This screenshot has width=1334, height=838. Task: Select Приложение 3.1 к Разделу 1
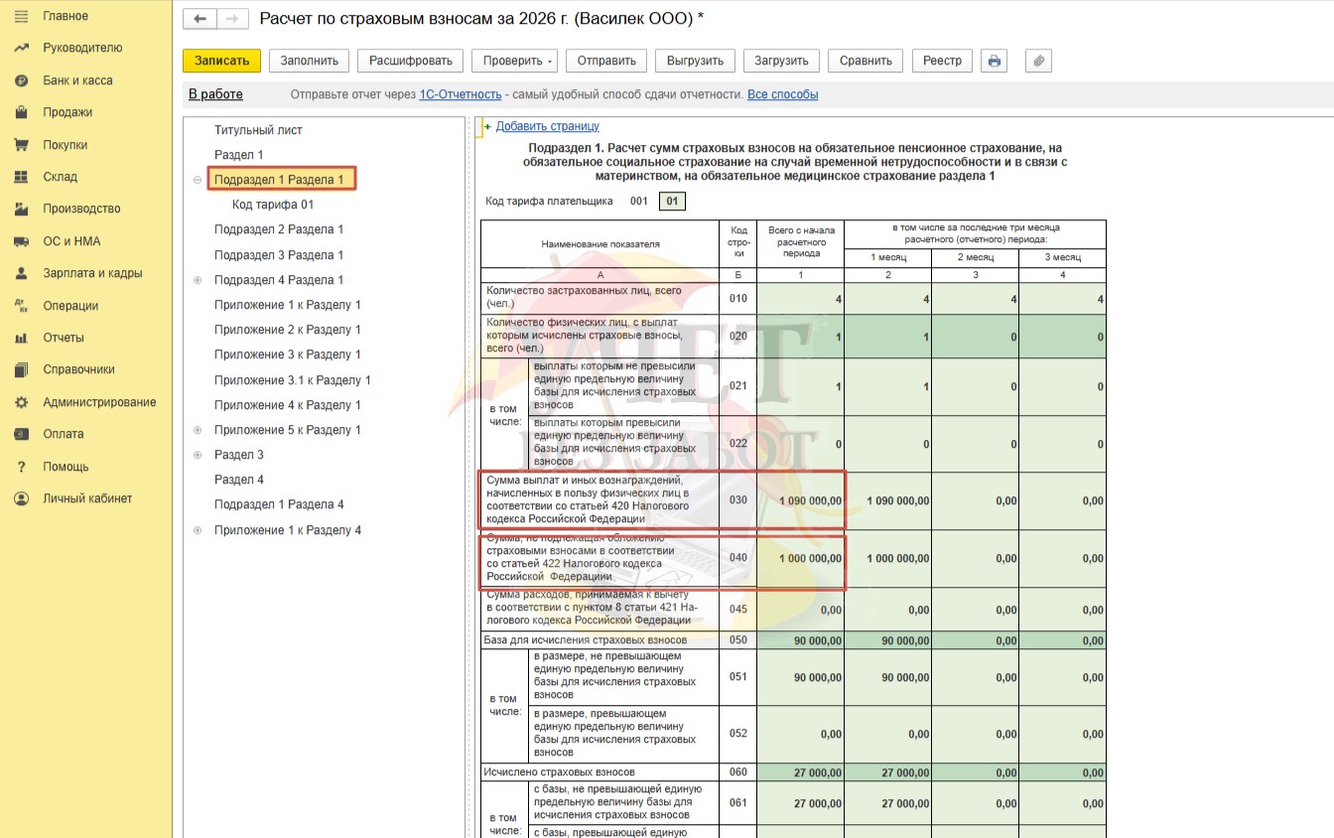(293, 380)
